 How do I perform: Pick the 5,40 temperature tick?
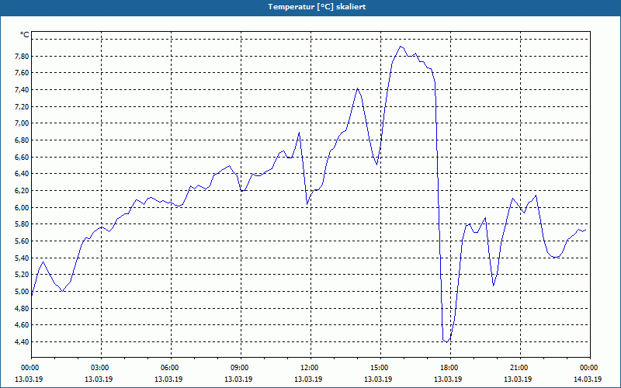pyautogui.click(x=22, y=258)
